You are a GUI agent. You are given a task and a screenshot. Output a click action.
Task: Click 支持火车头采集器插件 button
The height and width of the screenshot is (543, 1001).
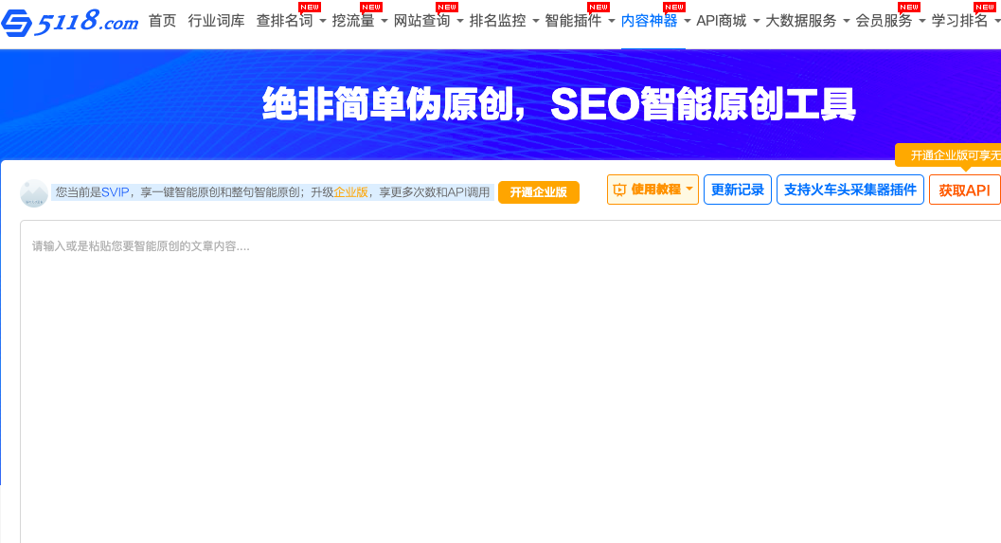(849, 190)
